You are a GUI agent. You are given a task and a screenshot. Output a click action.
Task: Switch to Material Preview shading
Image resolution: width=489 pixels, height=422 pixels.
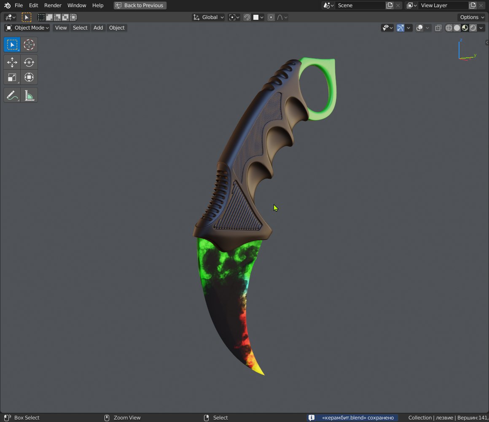tap(465, 28)
